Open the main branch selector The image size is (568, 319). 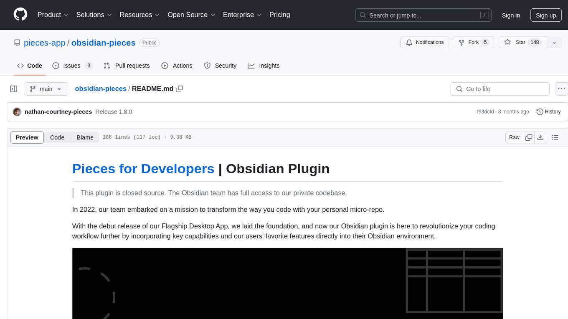(x=46, y=89)
